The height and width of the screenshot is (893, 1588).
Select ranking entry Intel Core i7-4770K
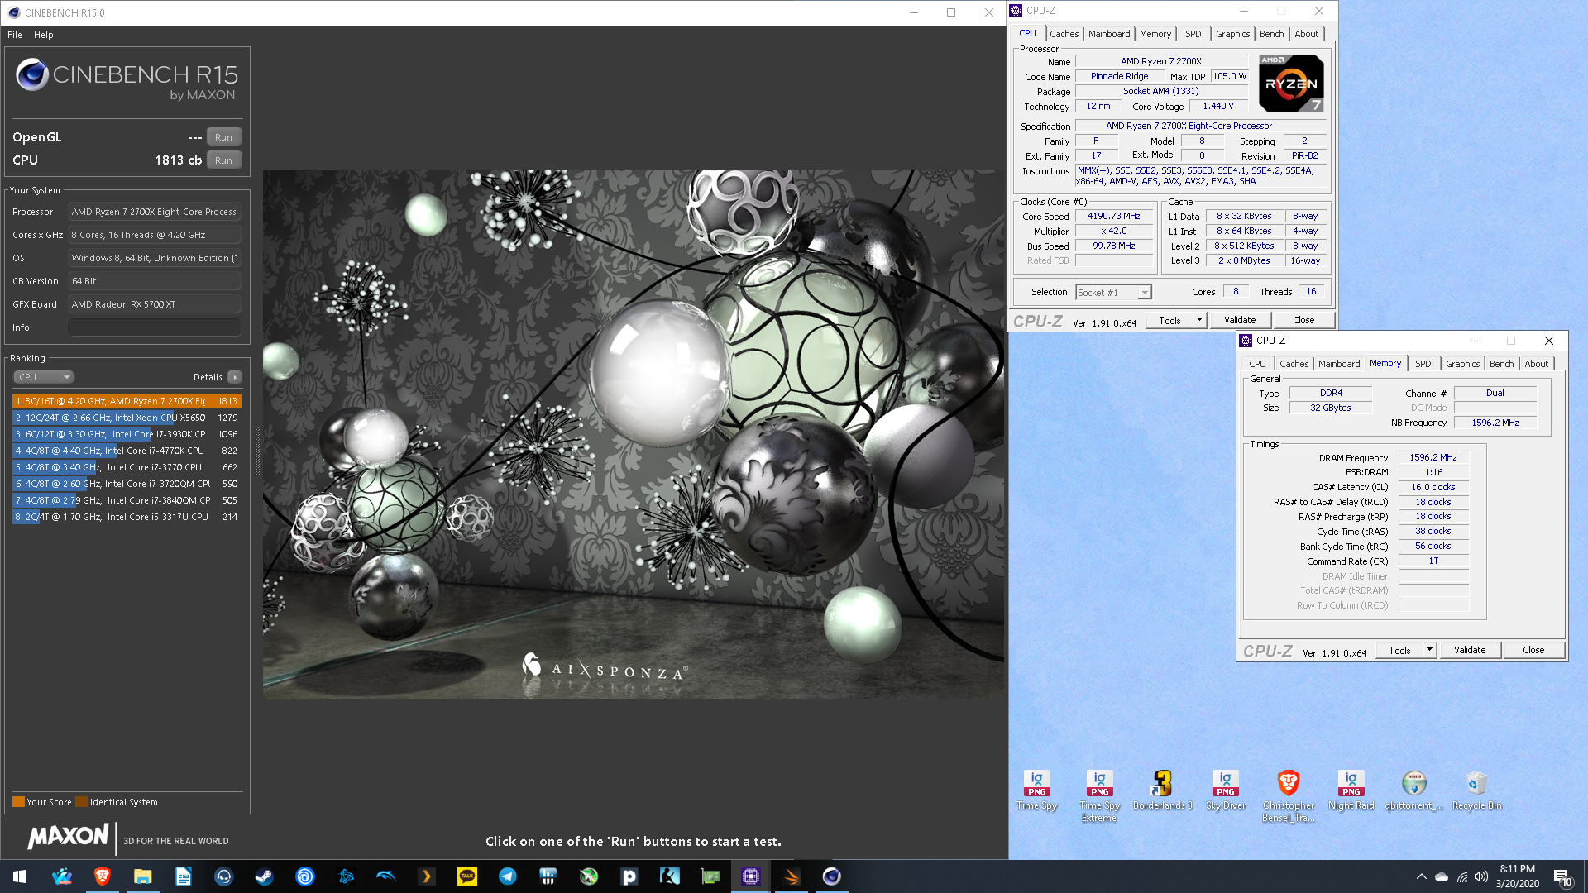tap(127, 451)
